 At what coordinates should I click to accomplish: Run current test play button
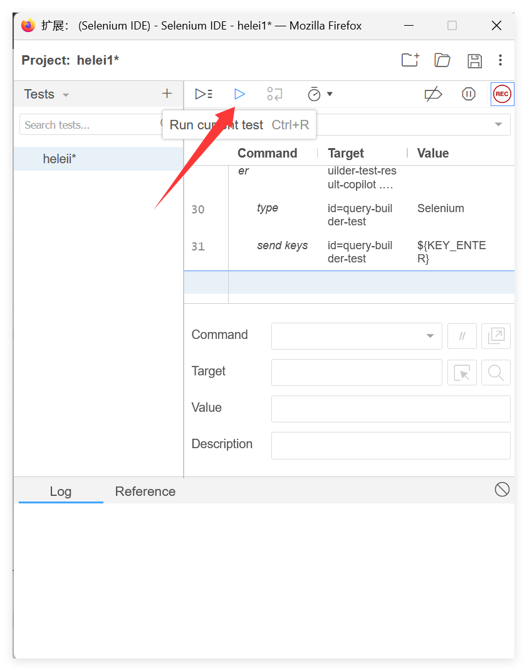coord(239,94)
